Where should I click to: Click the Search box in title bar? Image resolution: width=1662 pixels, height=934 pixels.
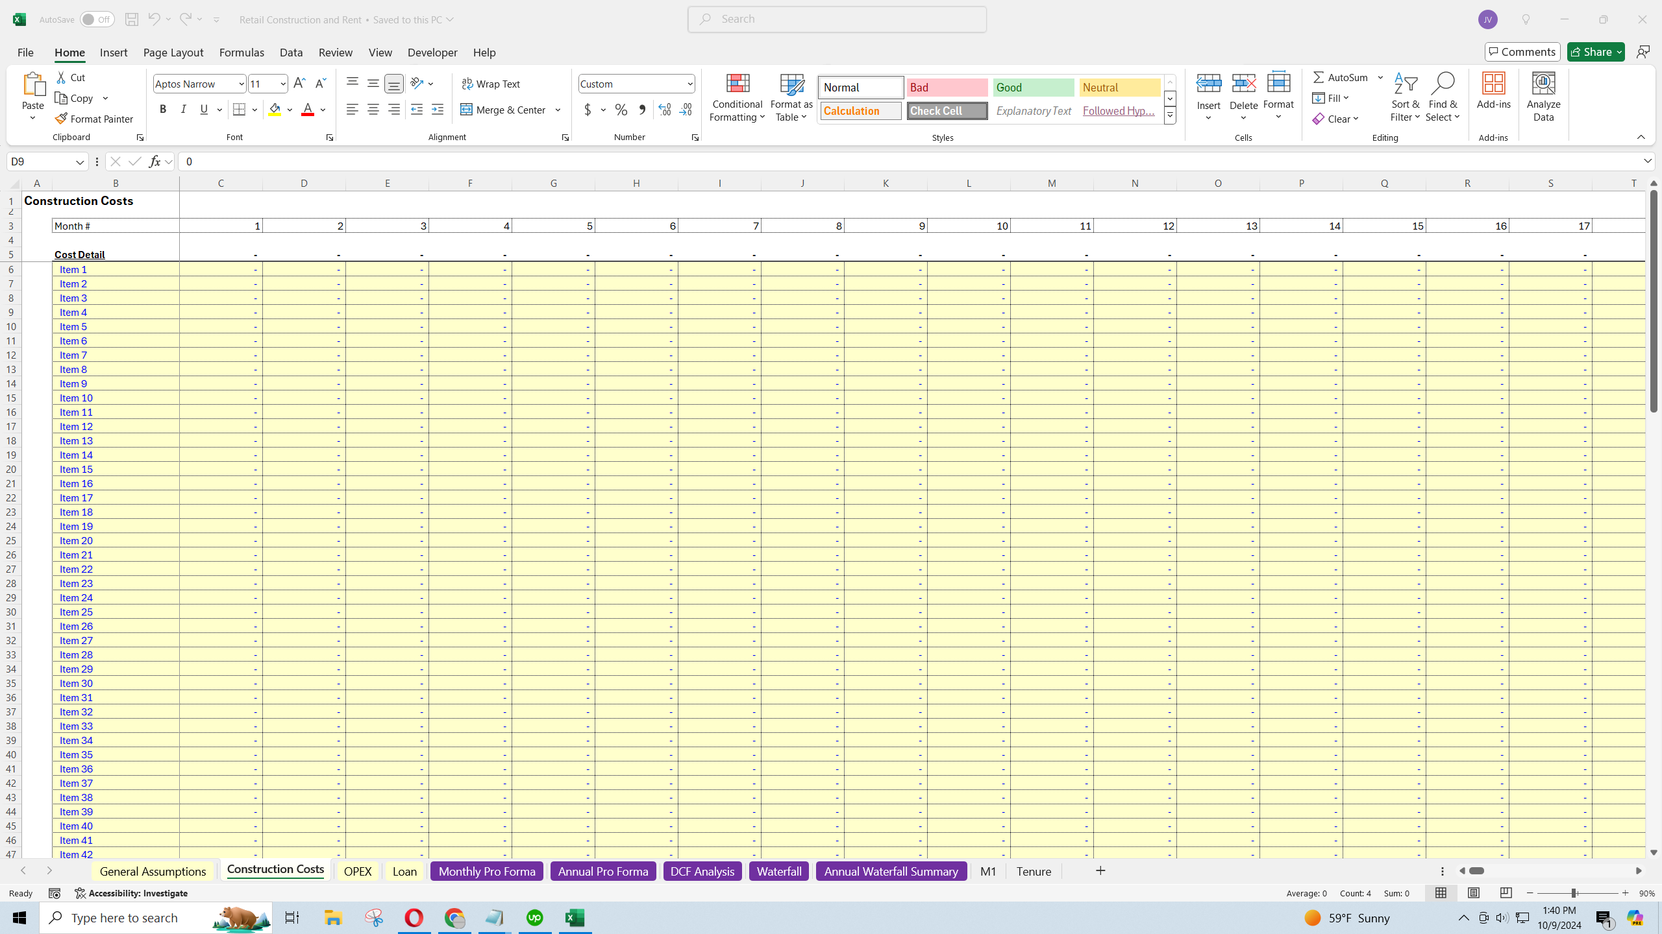click(837, 19)
